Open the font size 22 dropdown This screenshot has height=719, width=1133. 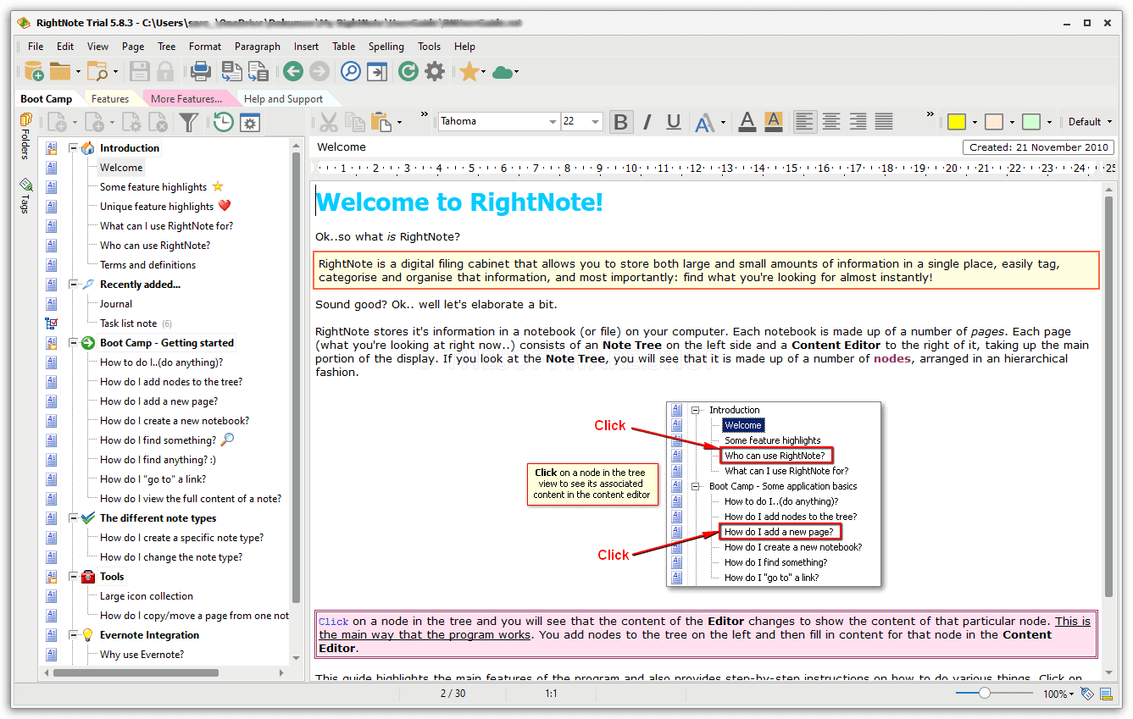596,122
